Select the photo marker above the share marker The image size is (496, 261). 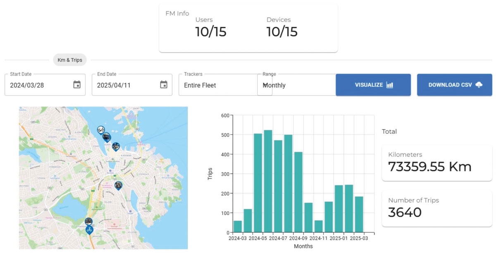[x=88, y=222]
